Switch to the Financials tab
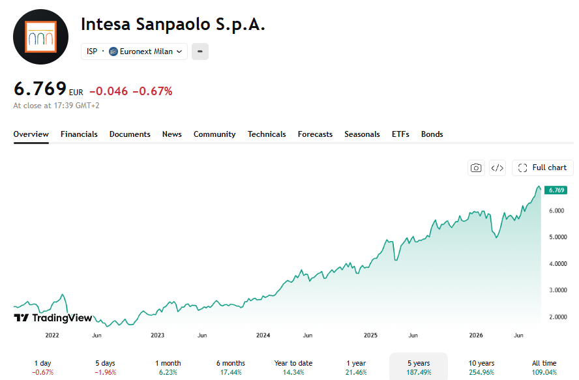The height and width of the screenshot is (380, 579). pyautogui.click(x=79, y=134)
